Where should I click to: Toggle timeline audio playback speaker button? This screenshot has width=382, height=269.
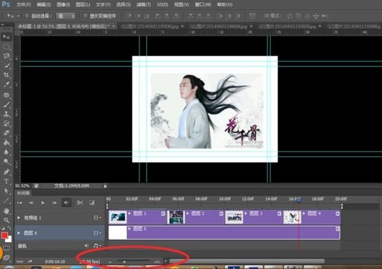pos(67,203)
